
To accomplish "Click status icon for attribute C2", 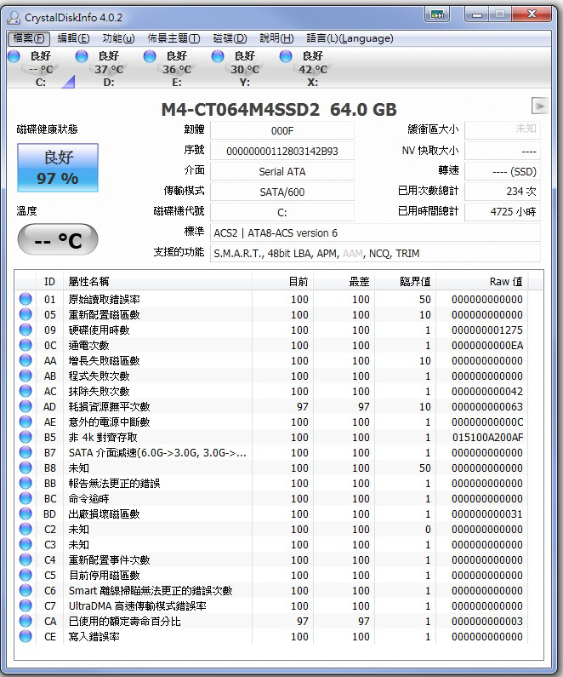I will 26,529.
